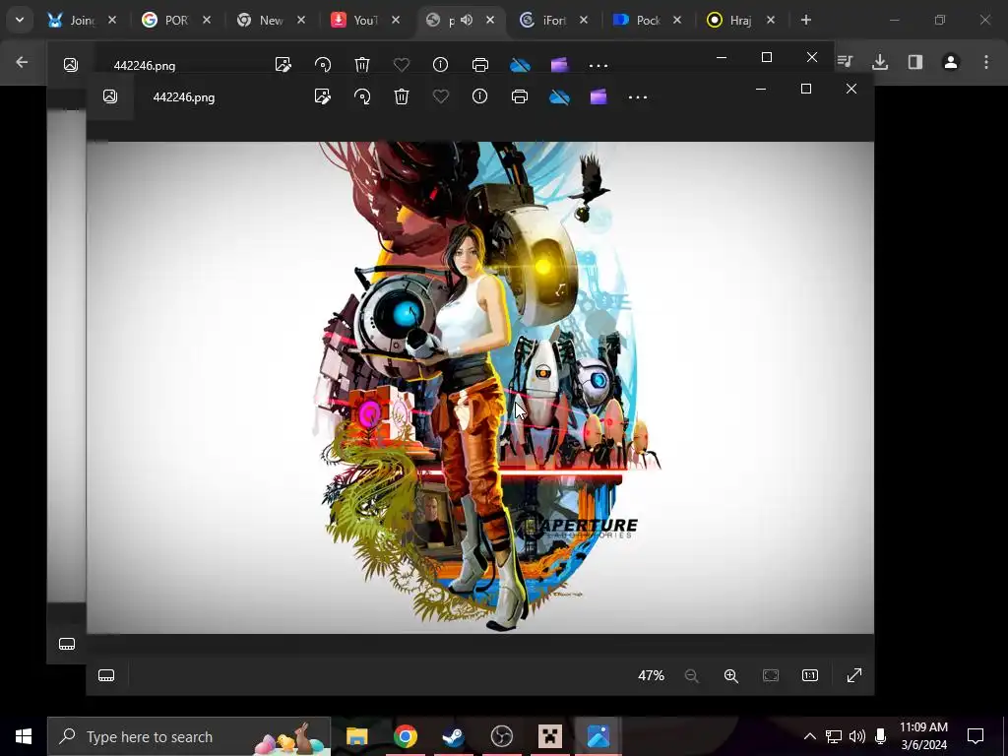This screenshot has width=1008, height=756.
Task: Click the back window 442246.png title text
Action: (x=145, y=66)
